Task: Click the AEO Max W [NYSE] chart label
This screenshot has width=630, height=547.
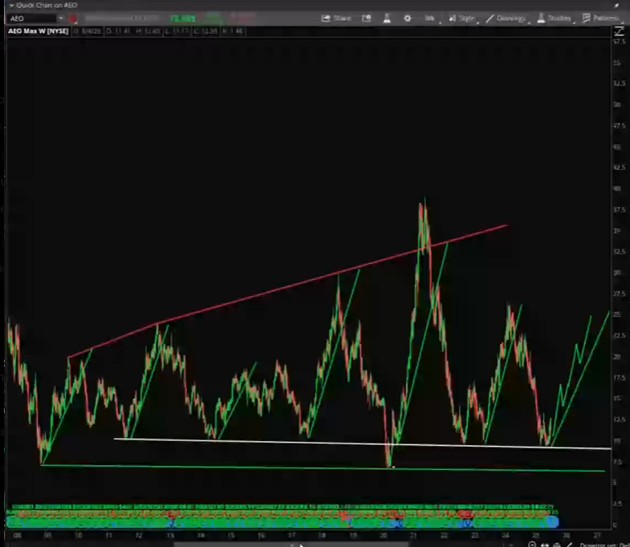Action: (39, 31)
